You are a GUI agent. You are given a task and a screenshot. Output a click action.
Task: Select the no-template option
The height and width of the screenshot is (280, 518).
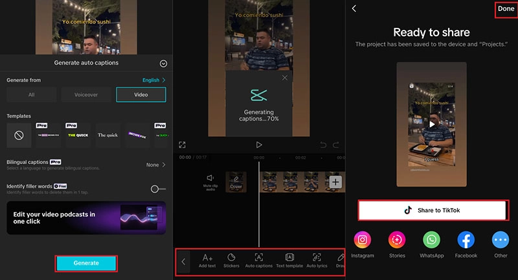click(x=18, y=135)
